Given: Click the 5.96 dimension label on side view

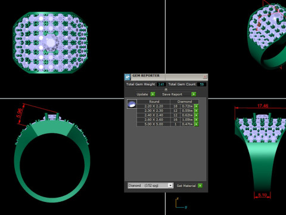Looking at the screenshot, I should point(20,113).
